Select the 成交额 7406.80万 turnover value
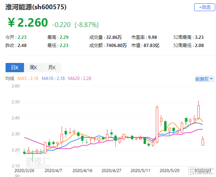Screen dimensions: 216x177 [108, 46]
